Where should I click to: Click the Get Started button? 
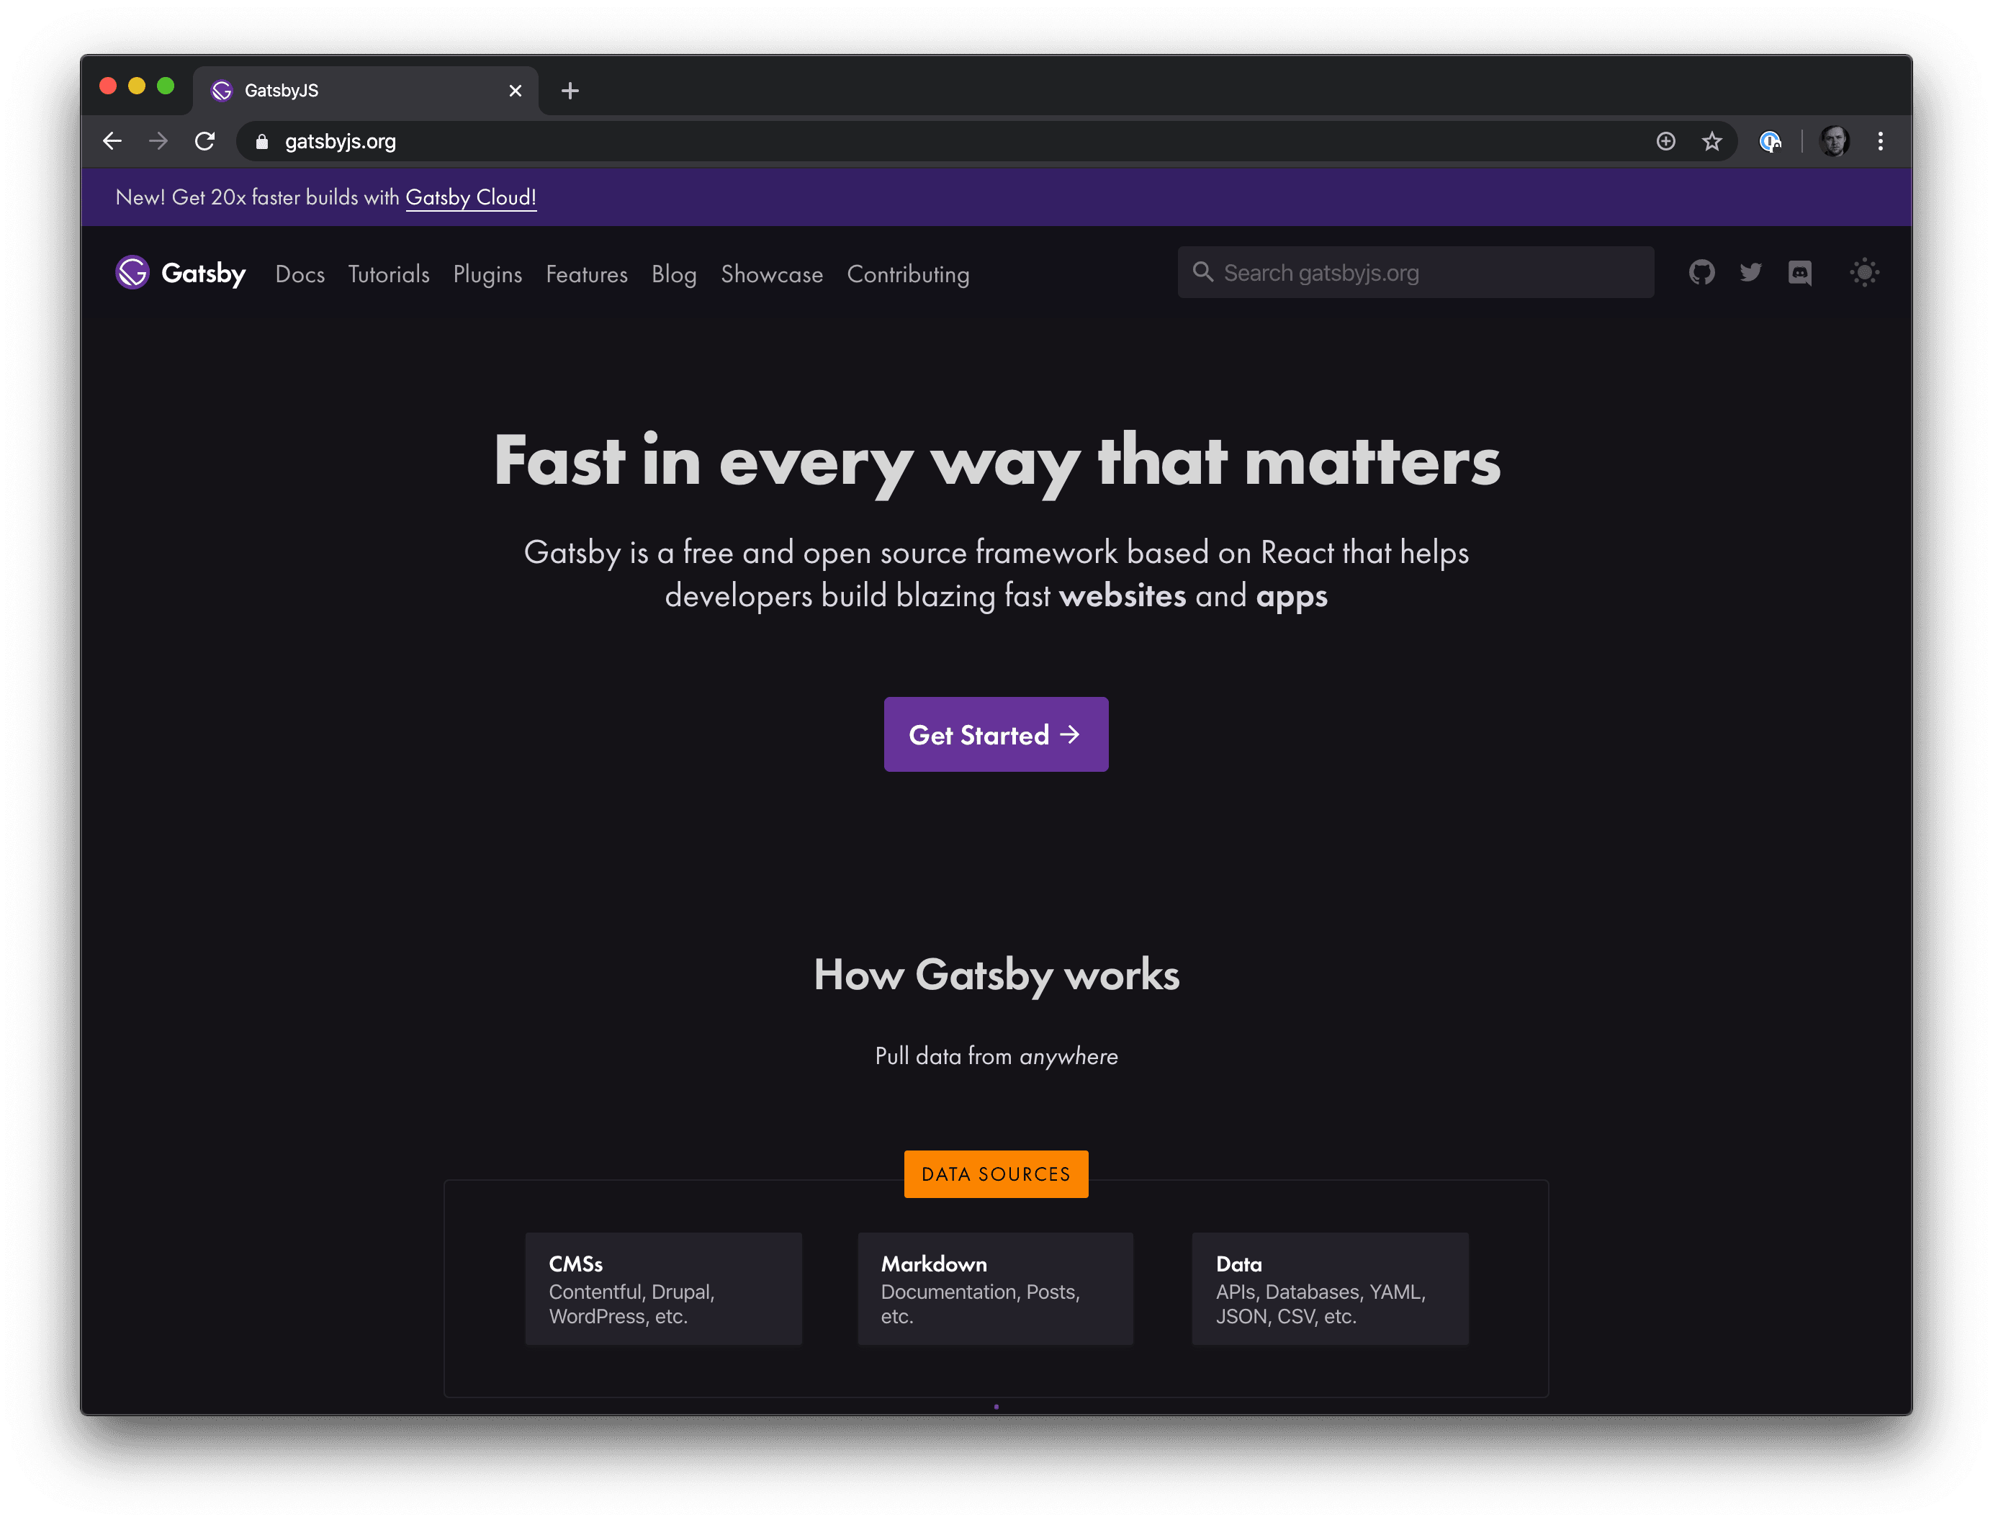tap(996, 735)
